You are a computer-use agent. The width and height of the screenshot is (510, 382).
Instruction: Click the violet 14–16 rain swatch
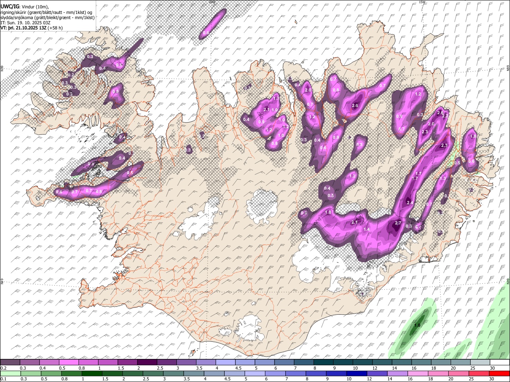(398, 374)
